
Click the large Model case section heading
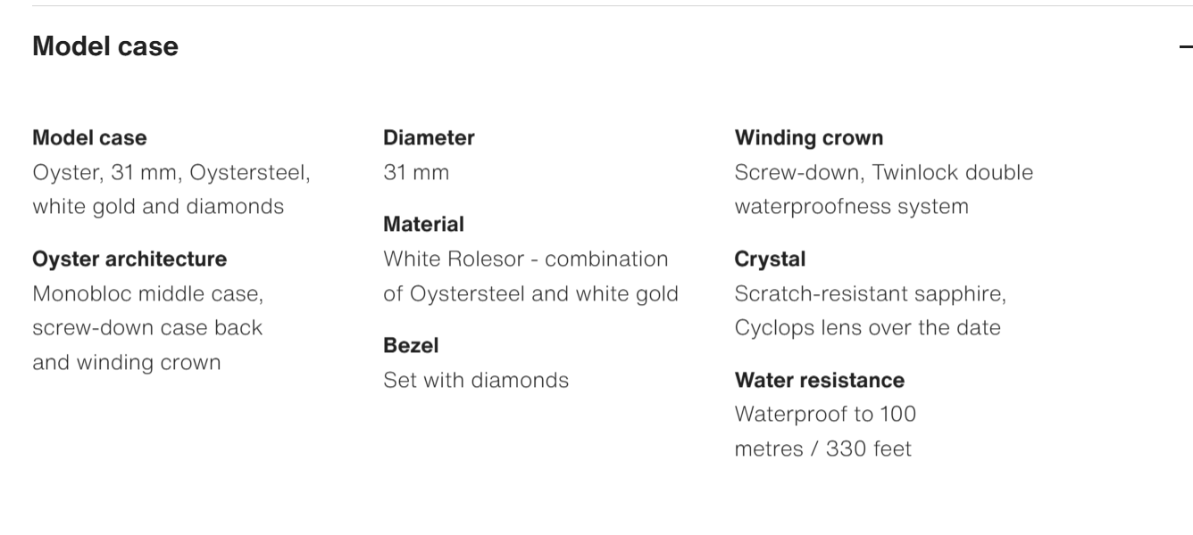(105, 46)
